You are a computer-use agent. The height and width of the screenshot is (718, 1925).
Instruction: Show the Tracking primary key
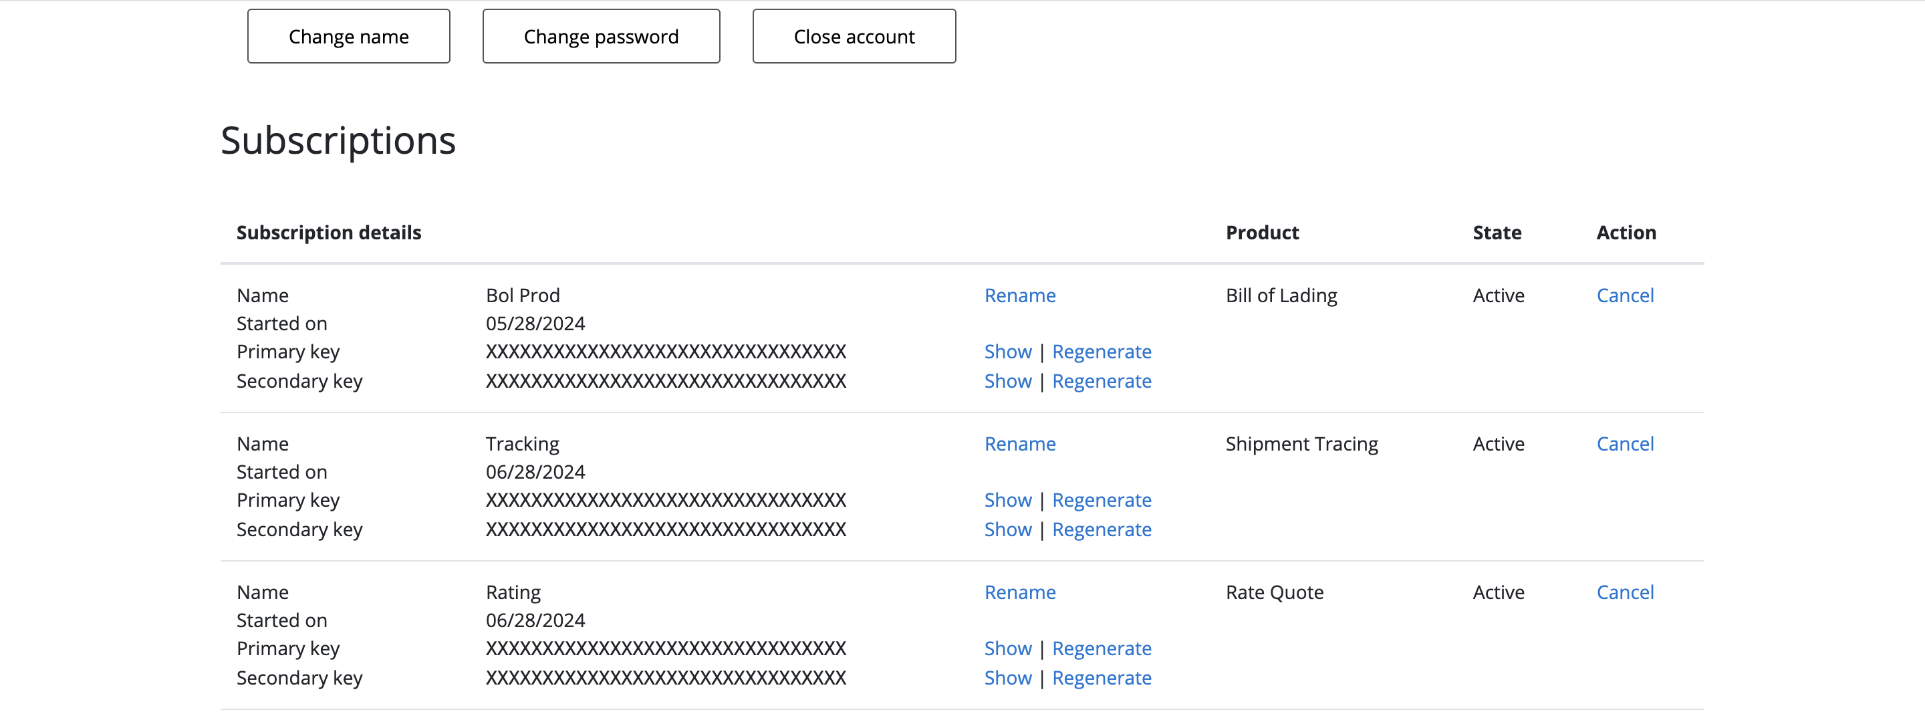[x=1007, y=500]
